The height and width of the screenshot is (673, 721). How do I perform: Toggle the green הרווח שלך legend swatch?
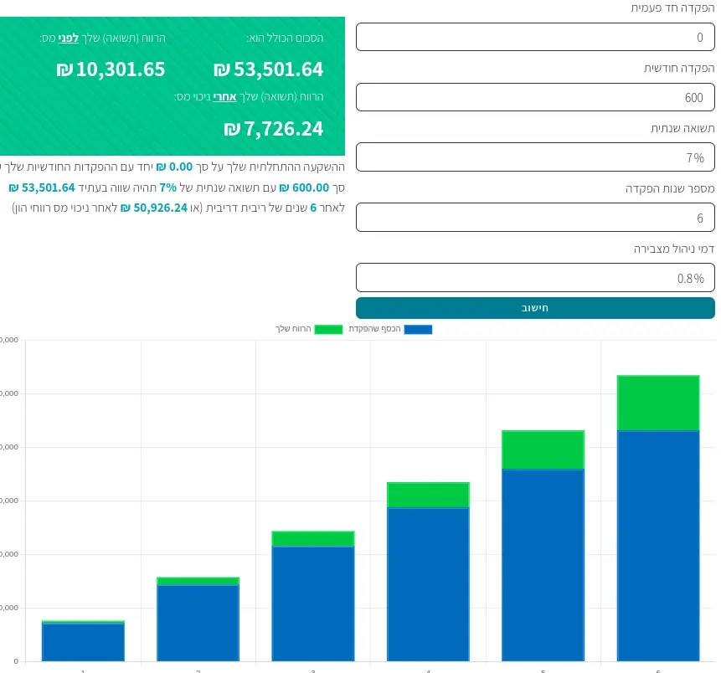(x=328, y=329)
